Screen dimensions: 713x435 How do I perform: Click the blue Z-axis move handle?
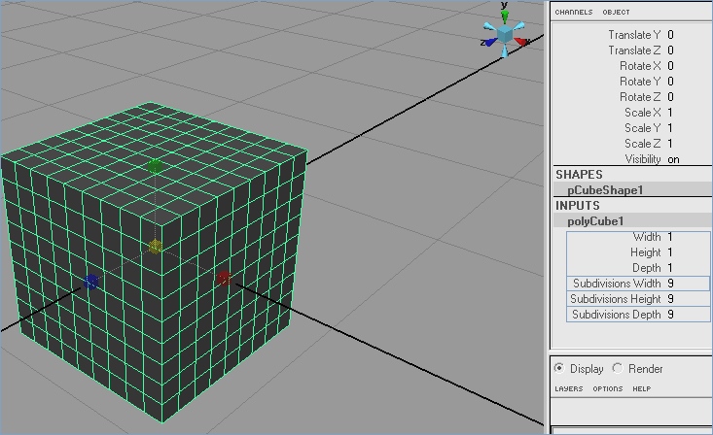(x=90, y=282)
